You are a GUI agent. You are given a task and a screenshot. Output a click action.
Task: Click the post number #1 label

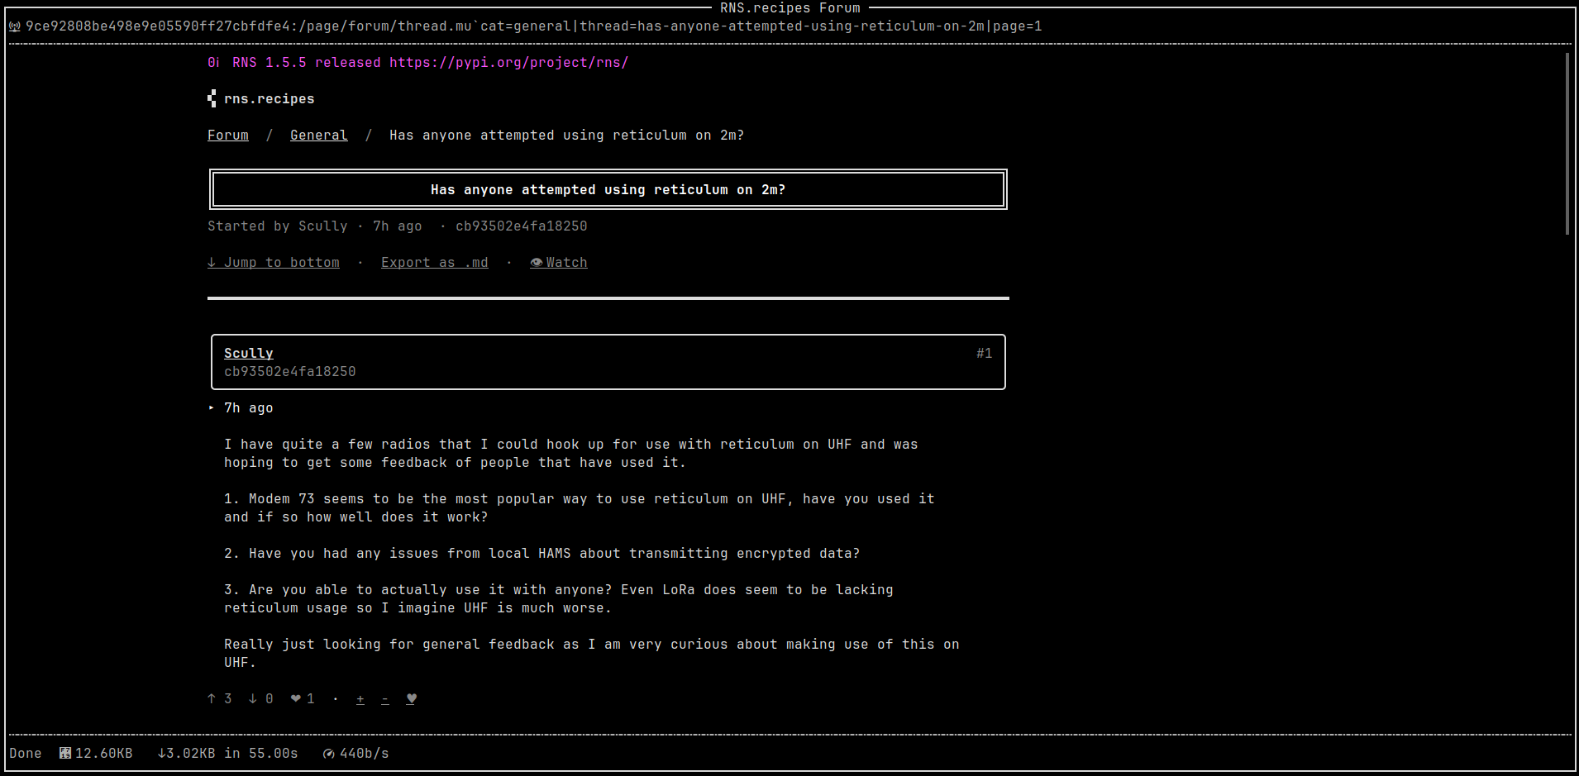pos(985,354)
